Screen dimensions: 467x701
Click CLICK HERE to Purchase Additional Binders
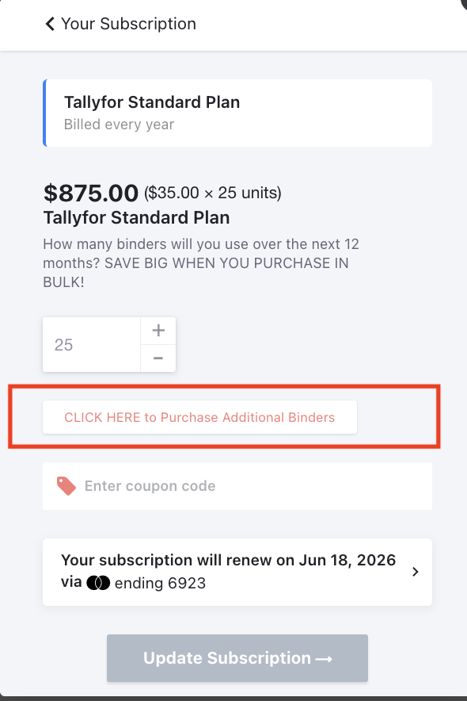[199, 417]
